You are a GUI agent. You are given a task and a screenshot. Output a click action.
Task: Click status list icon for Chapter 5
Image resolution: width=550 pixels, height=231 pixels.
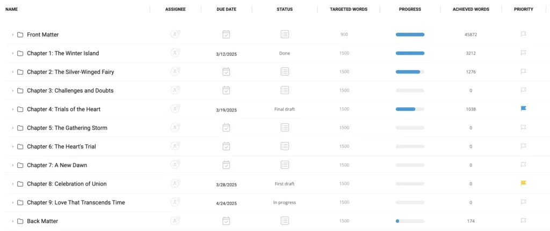click(x=285, y=128)
